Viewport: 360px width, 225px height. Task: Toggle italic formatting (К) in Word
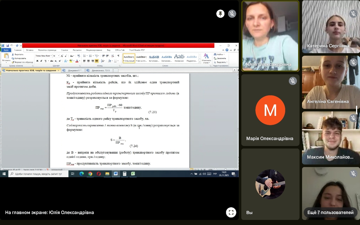[41, 61]
